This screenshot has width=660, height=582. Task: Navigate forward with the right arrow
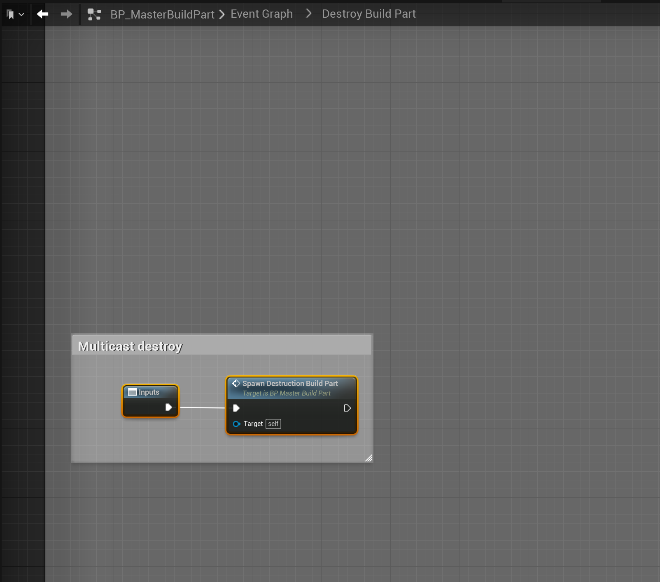click(x=66, y=14)
